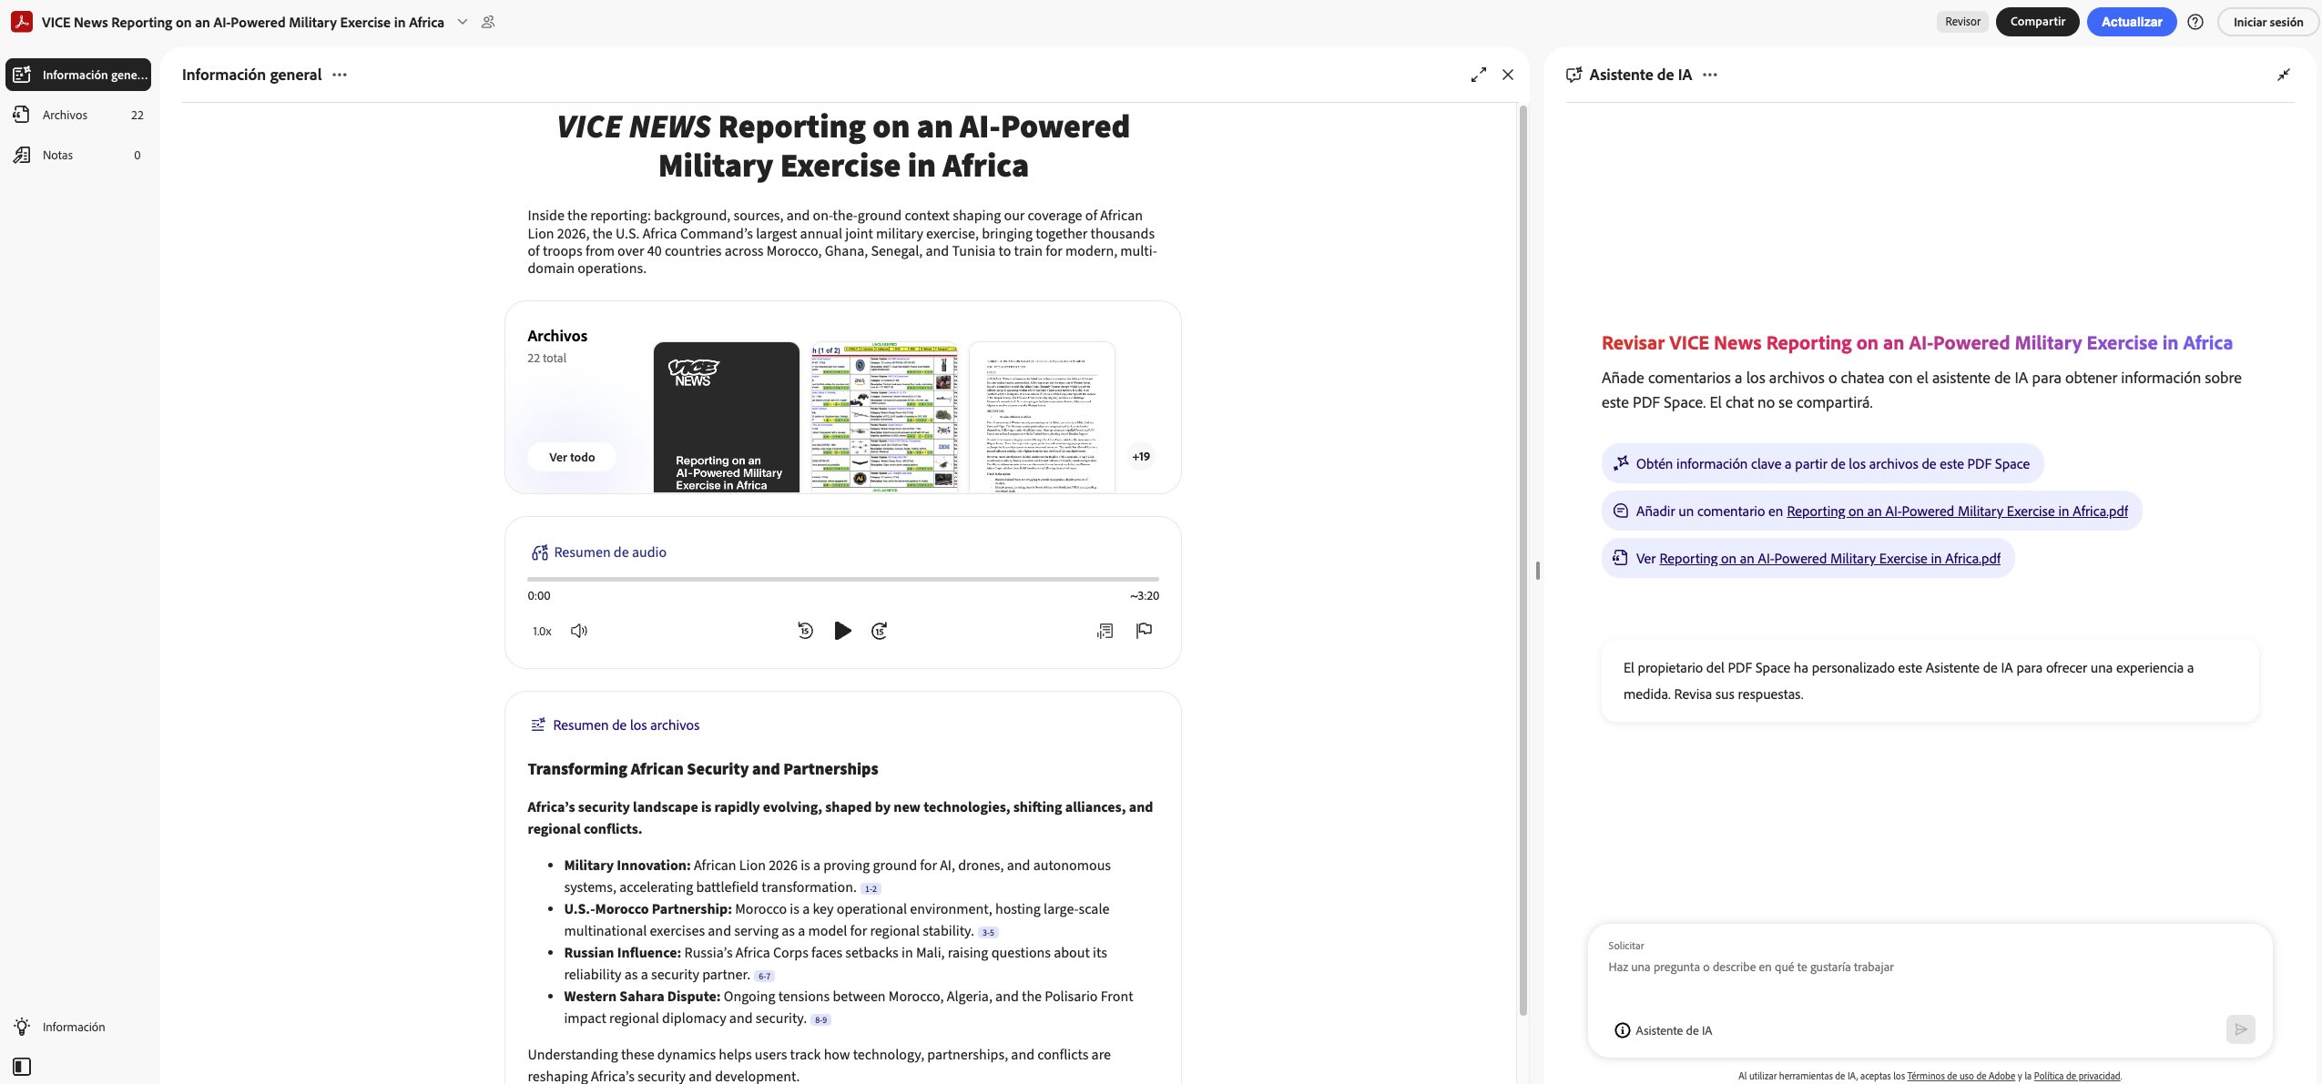Image resolution: width=2322 pixels, height=1084 pixels.
Task: Open citation 1-2 for Military Innovation
Action: [x=871, y=888]
